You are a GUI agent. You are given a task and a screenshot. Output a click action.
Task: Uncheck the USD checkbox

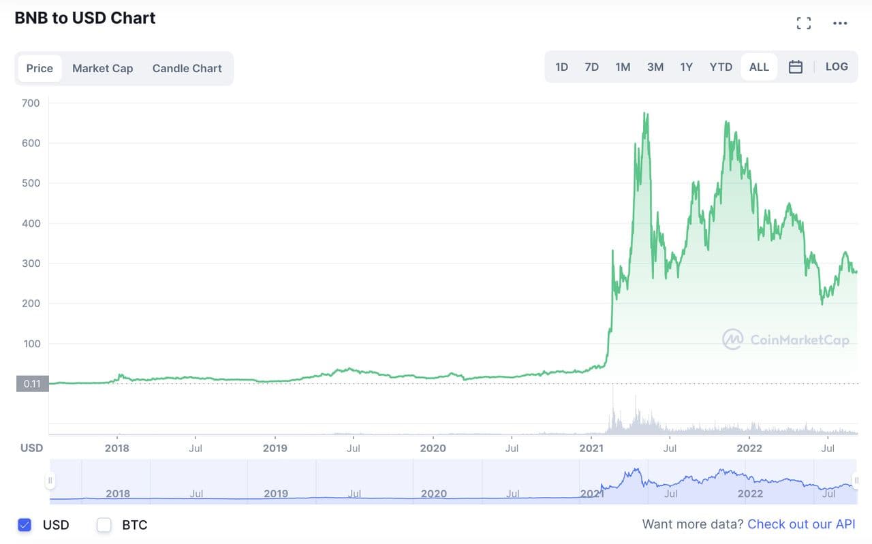(25, 525)
